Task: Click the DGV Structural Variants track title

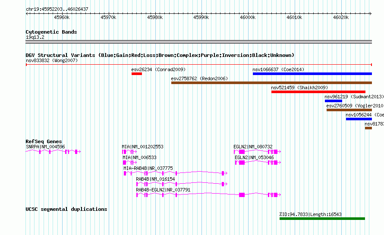Action: tap(160, 55)
